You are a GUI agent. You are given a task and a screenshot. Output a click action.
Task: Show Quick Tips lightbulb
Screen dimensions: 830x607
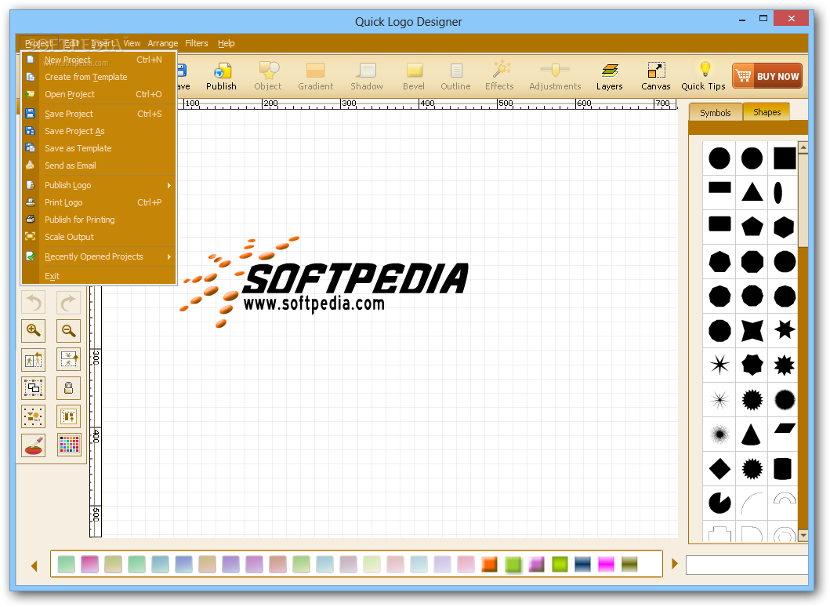pyautogui.click(x=704, y=76)
